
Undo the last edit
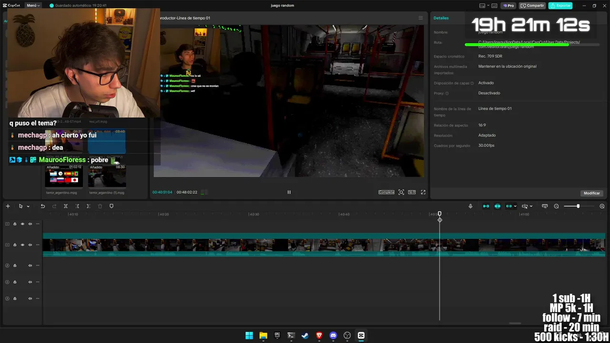[x=42, y=206]
